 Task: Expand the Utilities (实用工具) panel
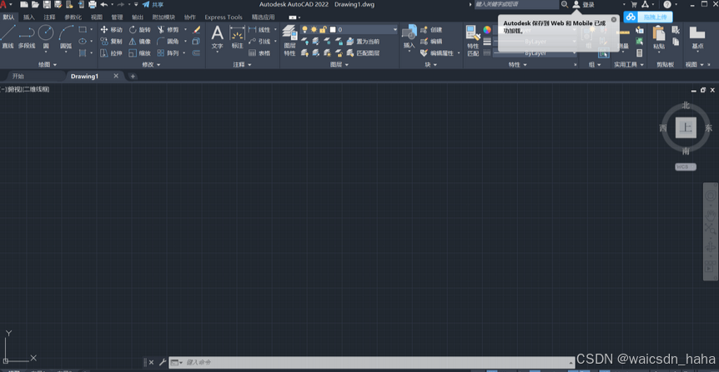(629, 65)
